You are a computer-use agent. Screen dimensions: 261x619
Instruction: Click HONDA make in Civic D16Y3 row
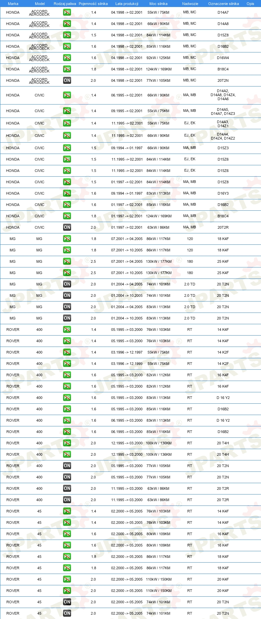tap(13, 193)
